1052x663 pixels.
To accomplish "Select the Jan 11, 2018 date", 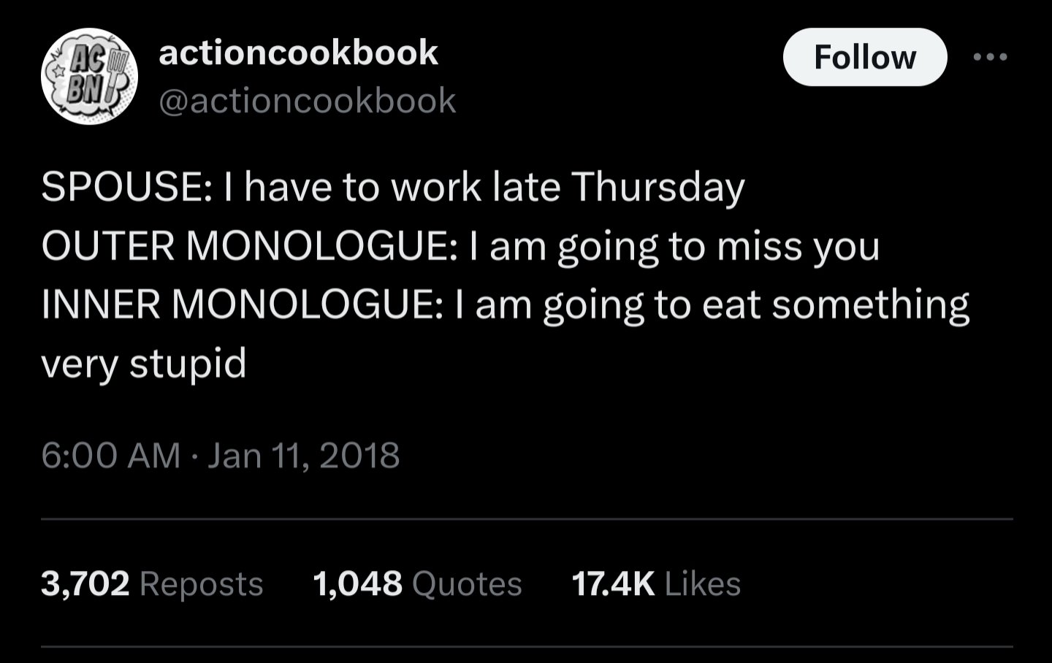I will click(x=304, y=456).
